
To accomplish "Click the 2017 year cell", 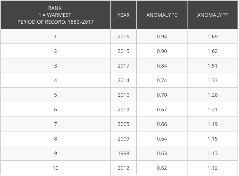I will (124, 66).
